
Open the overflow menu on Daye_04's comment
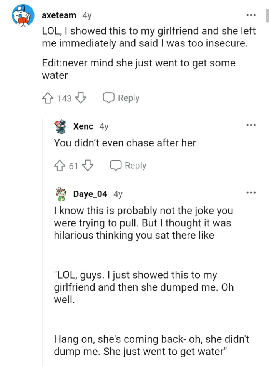point(251,192)
